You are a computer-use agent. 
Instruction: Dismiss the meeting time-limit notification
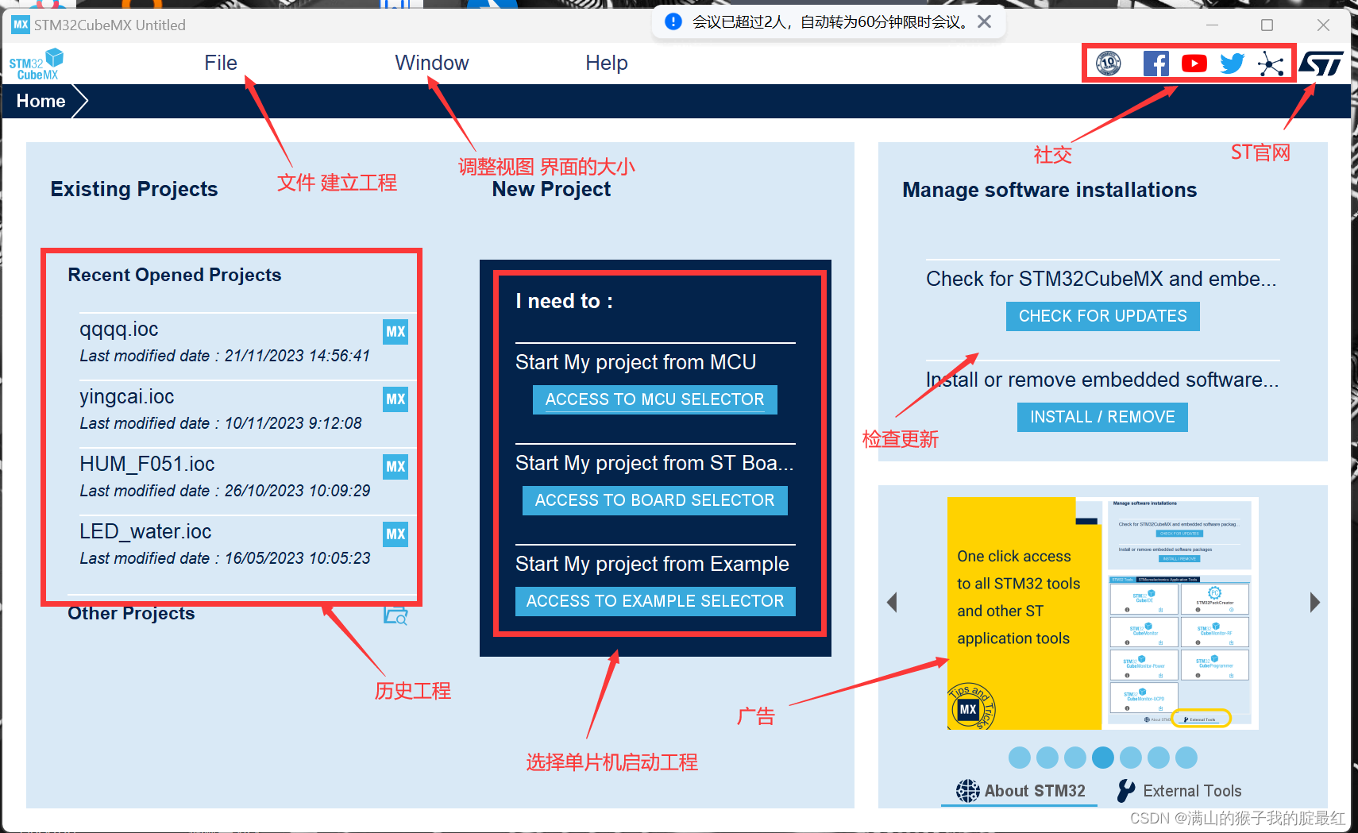coord(984,21)
